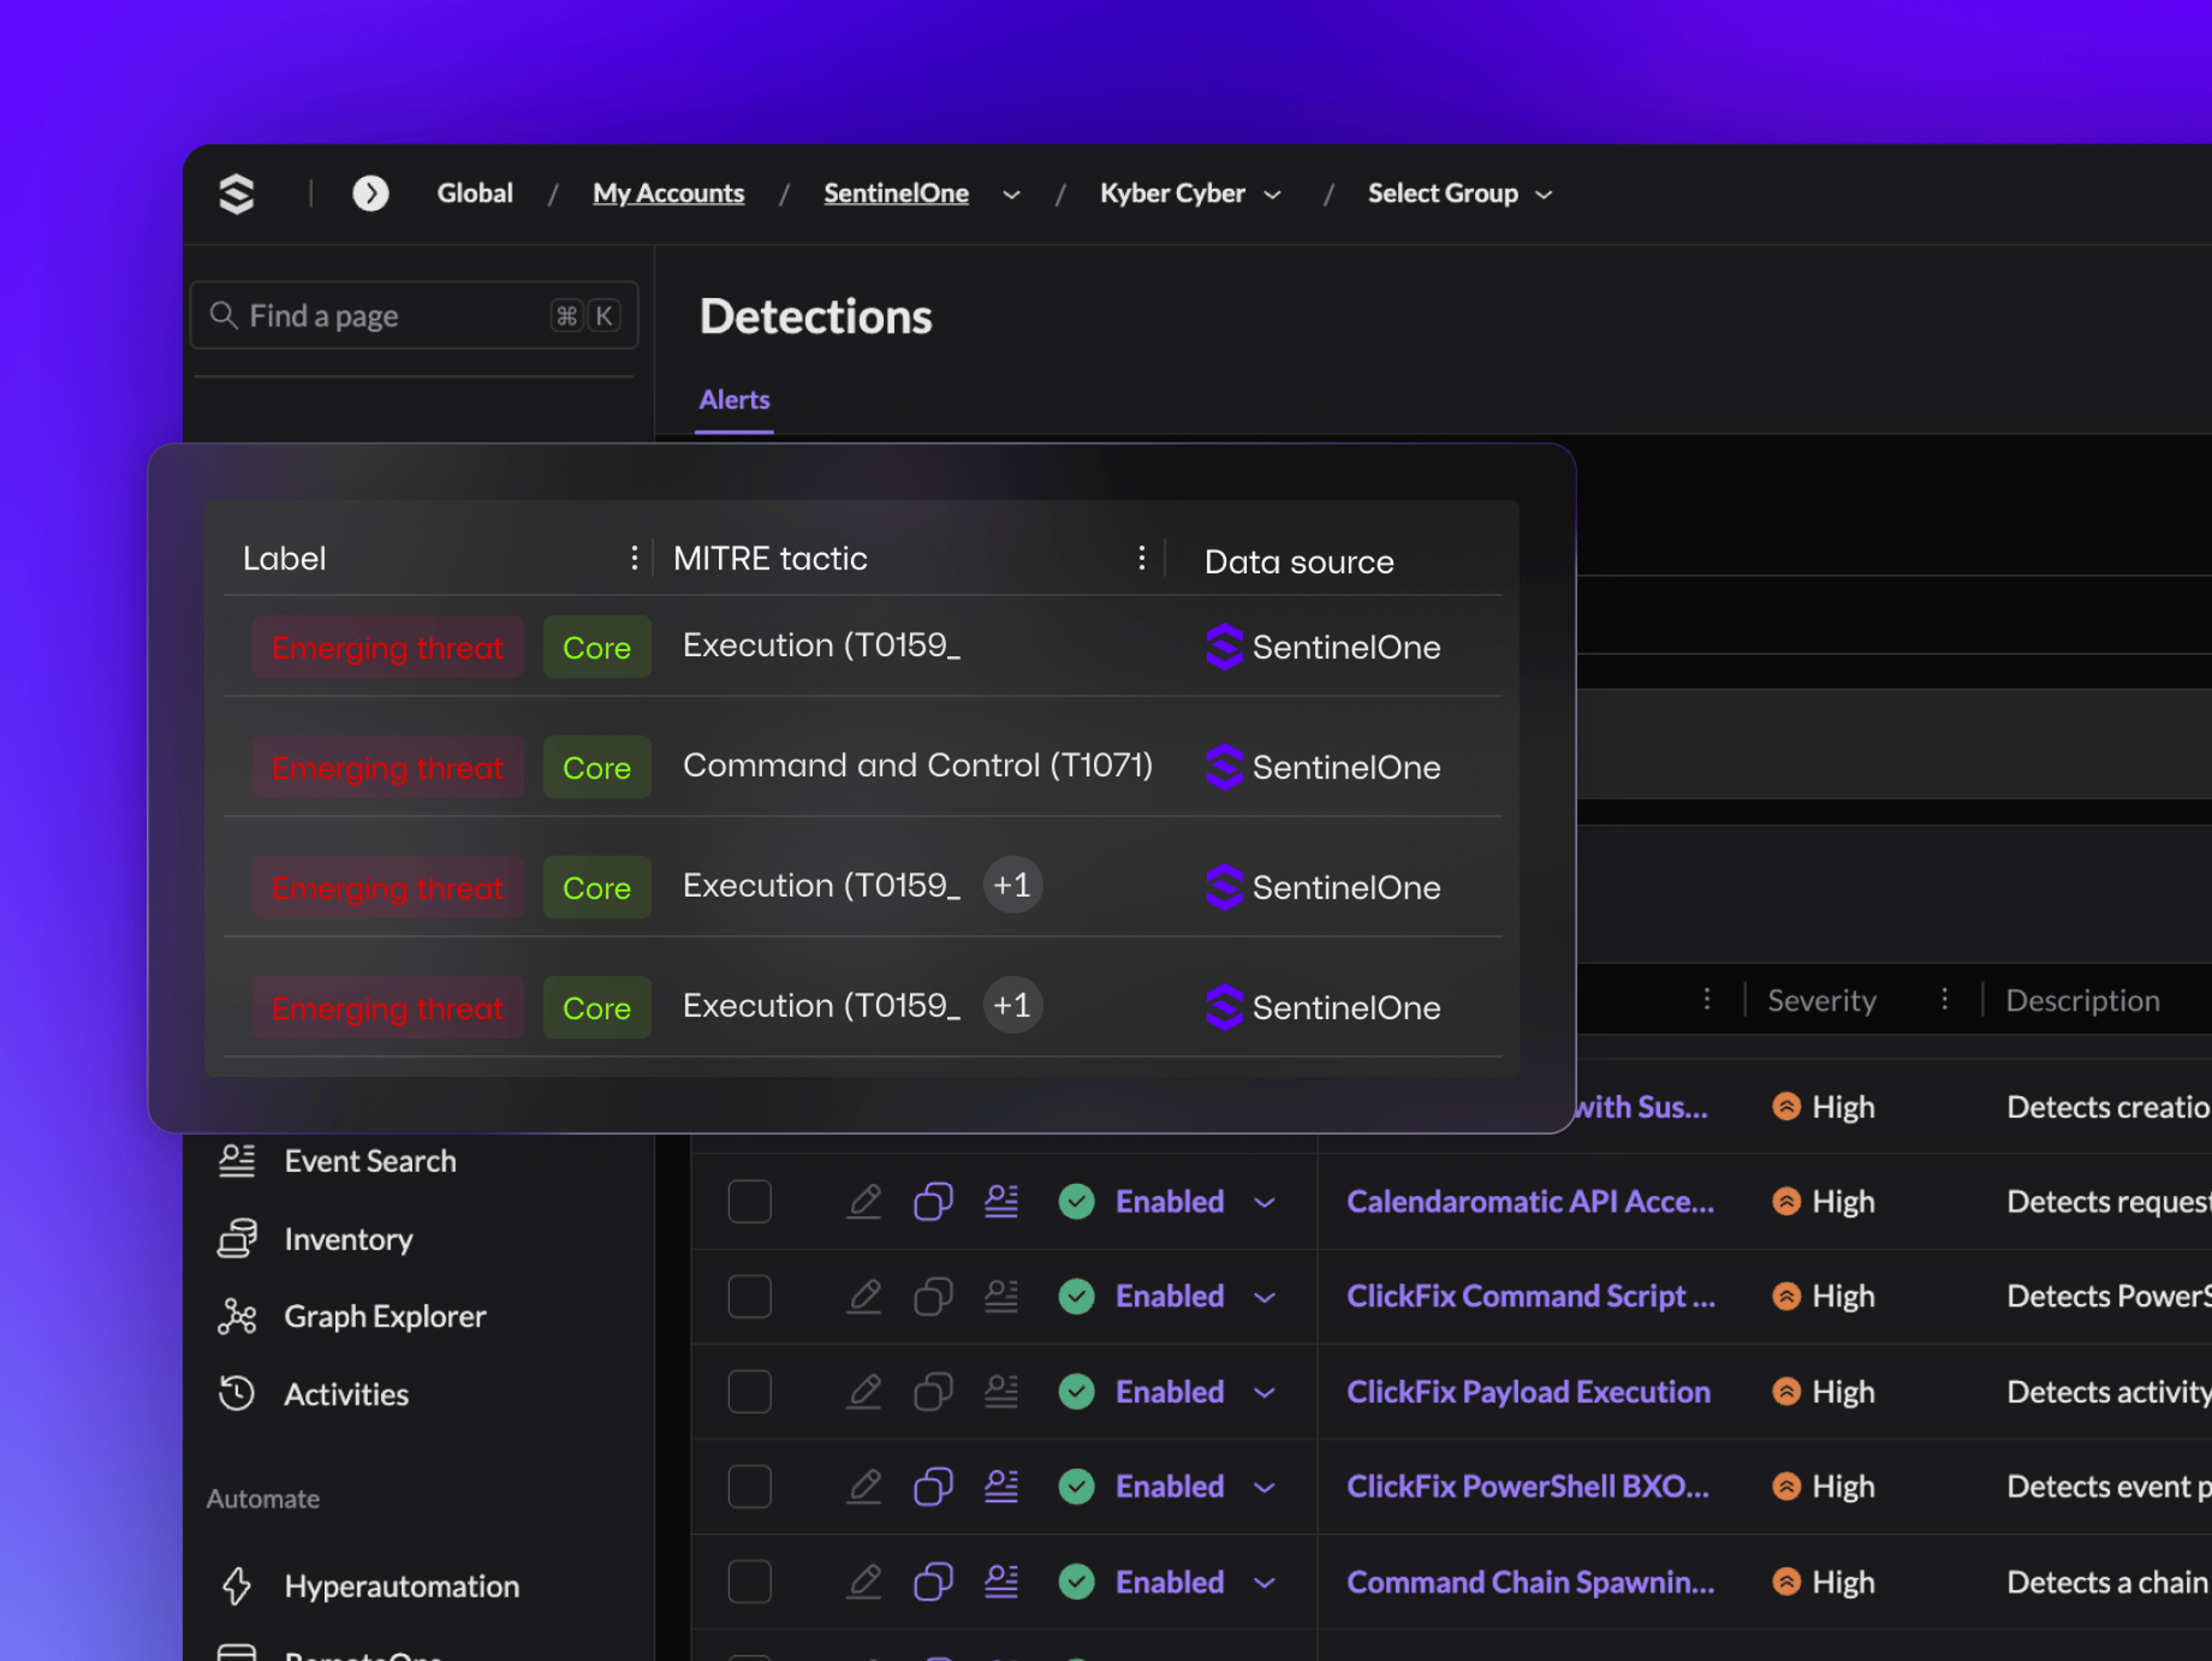Open the Inventory sidebar icon
2212x1661 pixels.
(x=237, y=1239)
